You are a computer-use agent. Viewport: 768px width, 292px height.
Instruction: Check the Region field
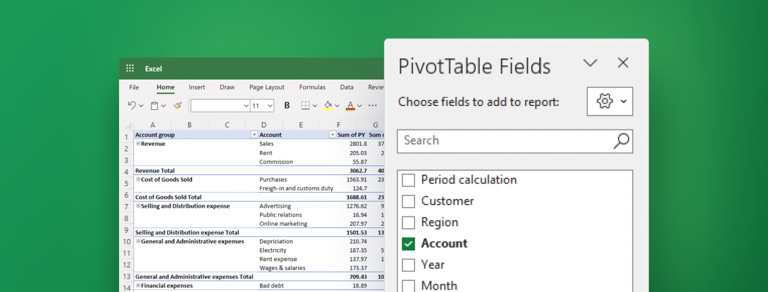[x=408, y=222]
